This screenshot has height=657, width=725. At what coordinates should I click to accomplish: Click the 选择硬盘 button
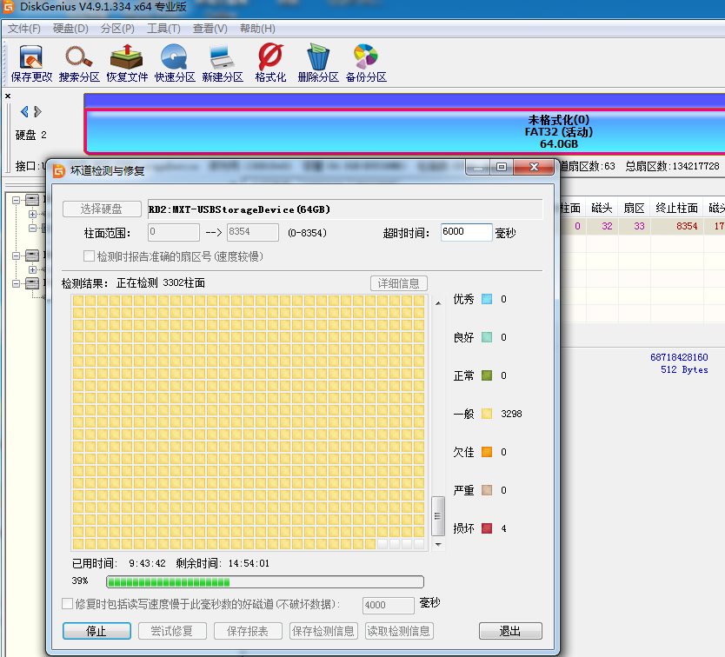(102, 209)
